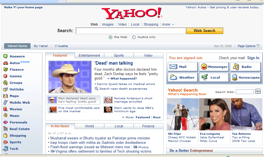The height and width of the screenshot is (157, 264).
Task: Open the comfortable cars story thumbnail
Action: pos(52,110)
